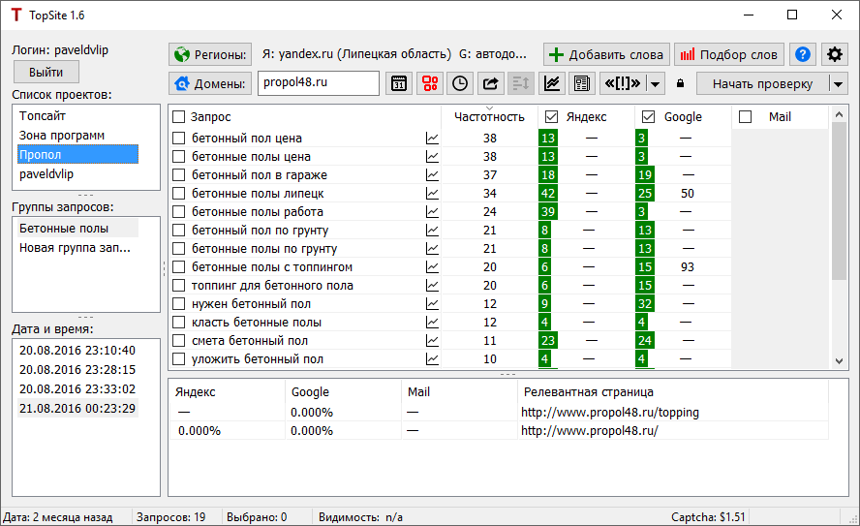Uncheck the Google column checkbox

[648, 117]
